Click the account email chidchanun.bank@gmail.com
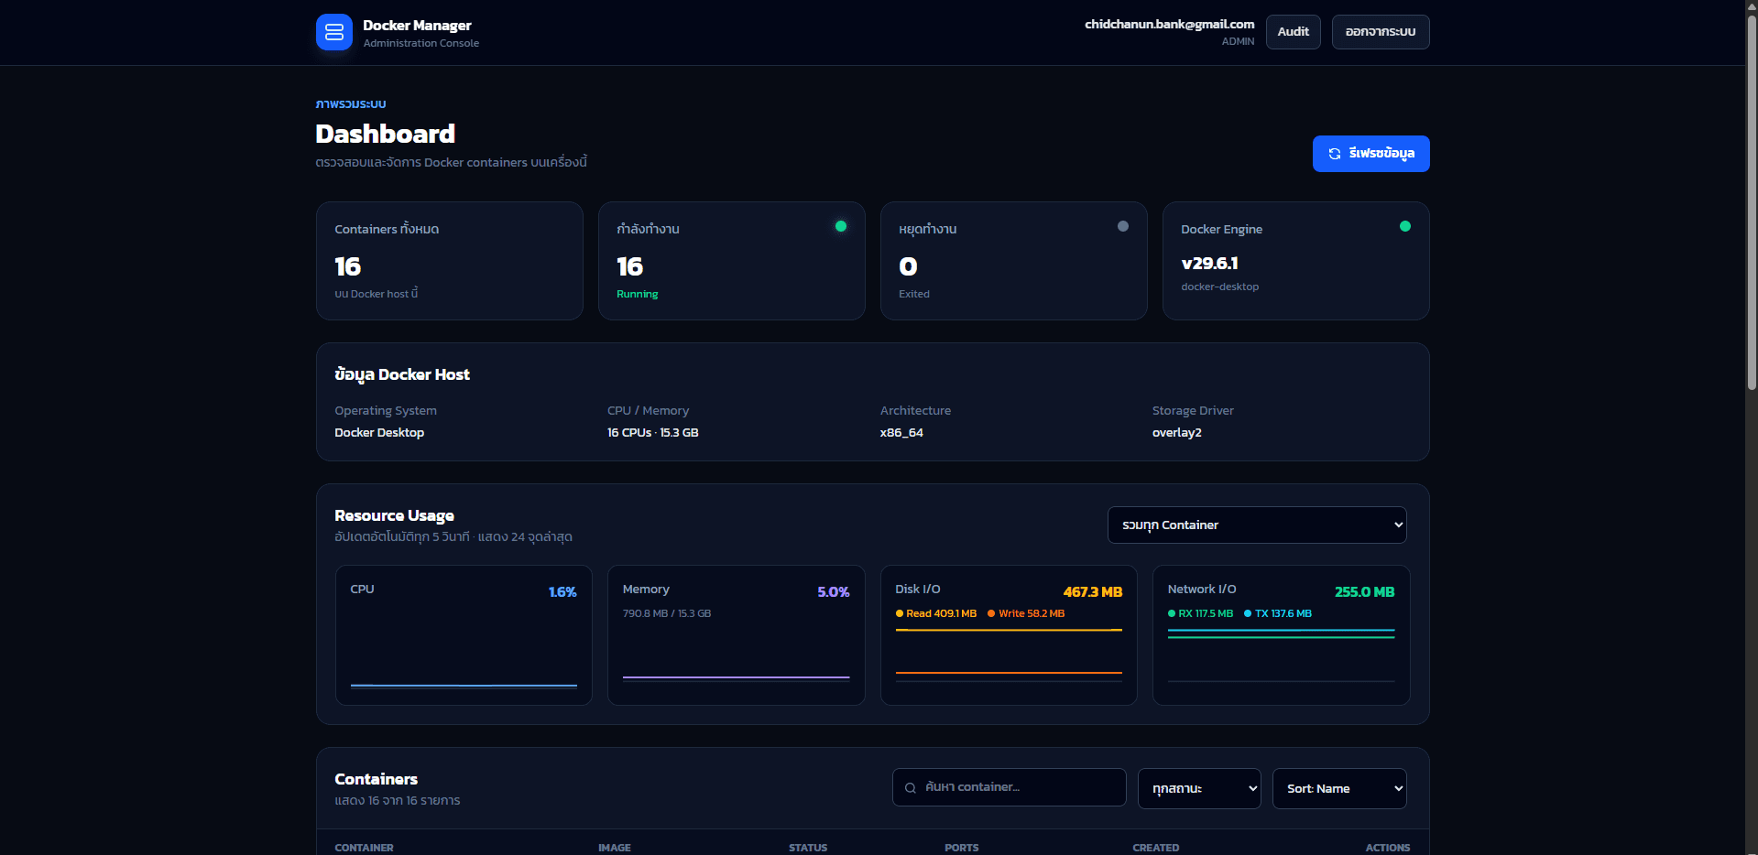 coord(1170,25)
